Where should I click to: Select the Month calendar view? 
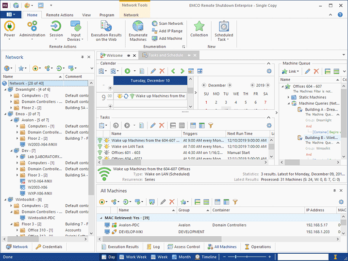pyautogui.click(x=181, y=257)
